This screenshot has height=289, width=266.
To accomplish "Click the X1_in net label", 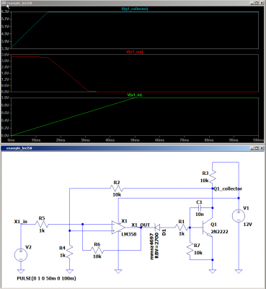I will (x=21, y=221).
